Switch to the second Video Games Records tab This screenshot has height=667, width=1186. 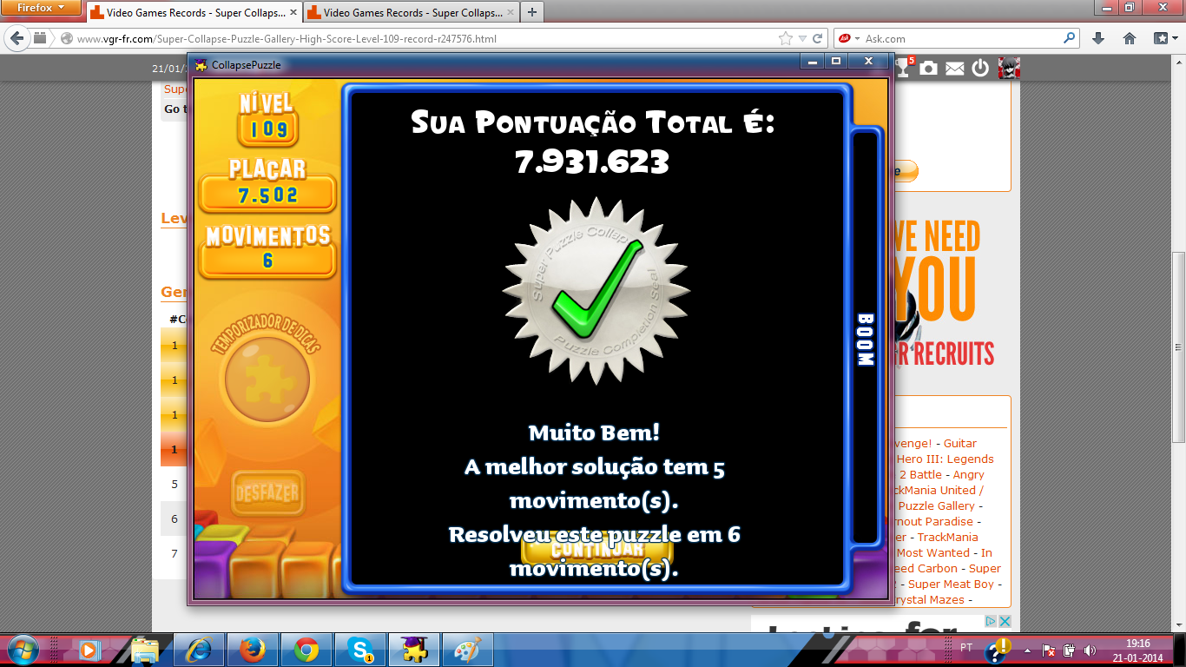408,13
